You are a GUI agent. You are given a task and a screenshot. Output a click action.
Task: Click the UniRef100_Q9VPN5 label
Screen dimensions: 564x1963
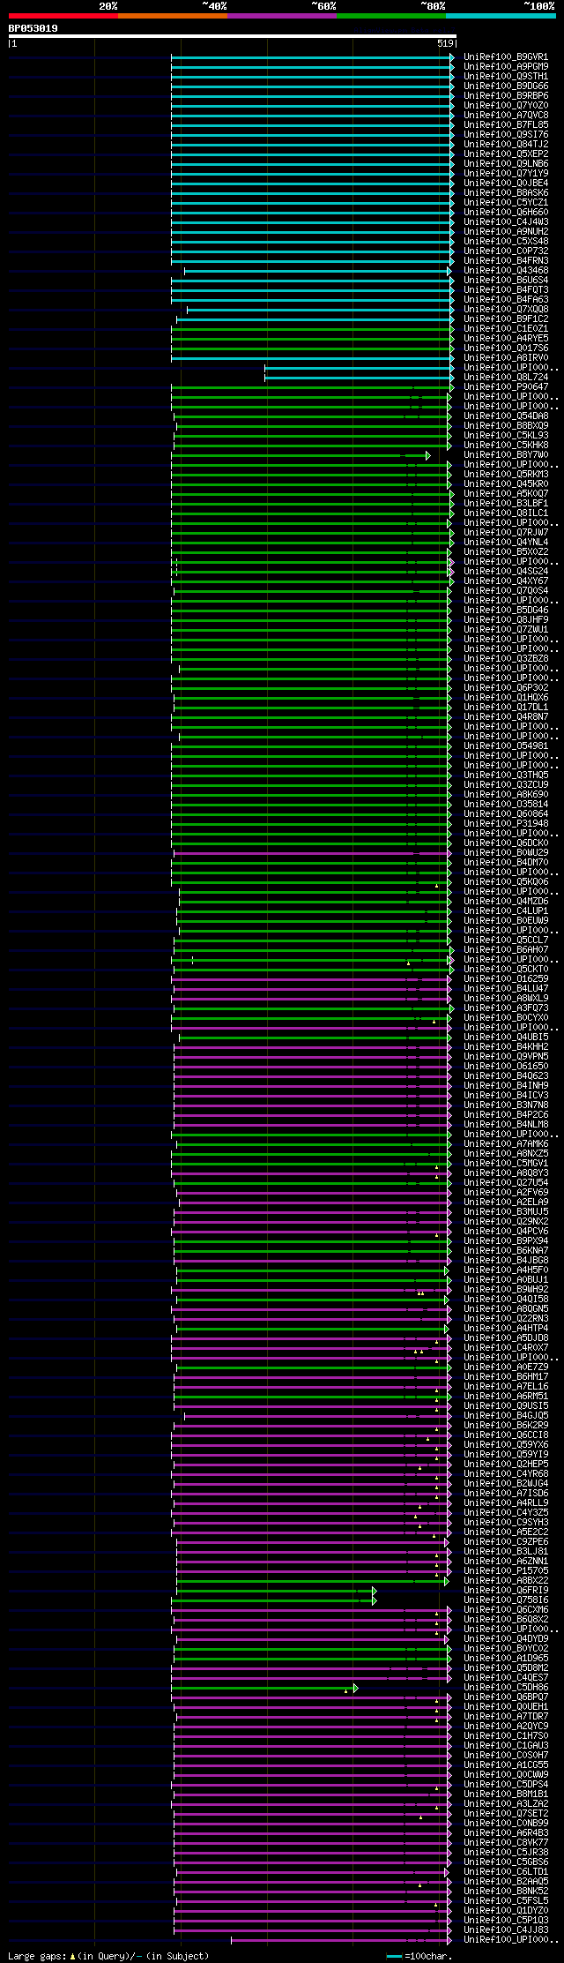point(506,1057)
